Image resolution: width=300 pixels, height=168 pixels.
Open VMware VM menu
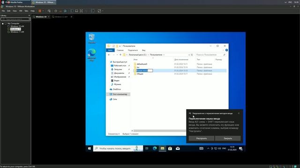21,11
